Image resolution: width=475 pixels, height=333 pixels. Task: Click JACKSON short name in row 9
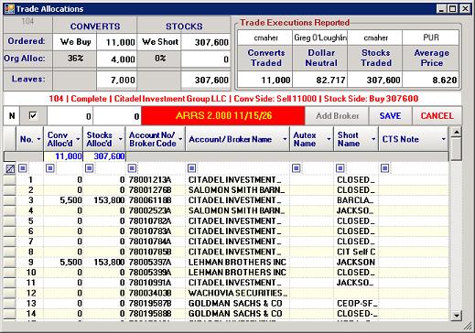(356, 263)
